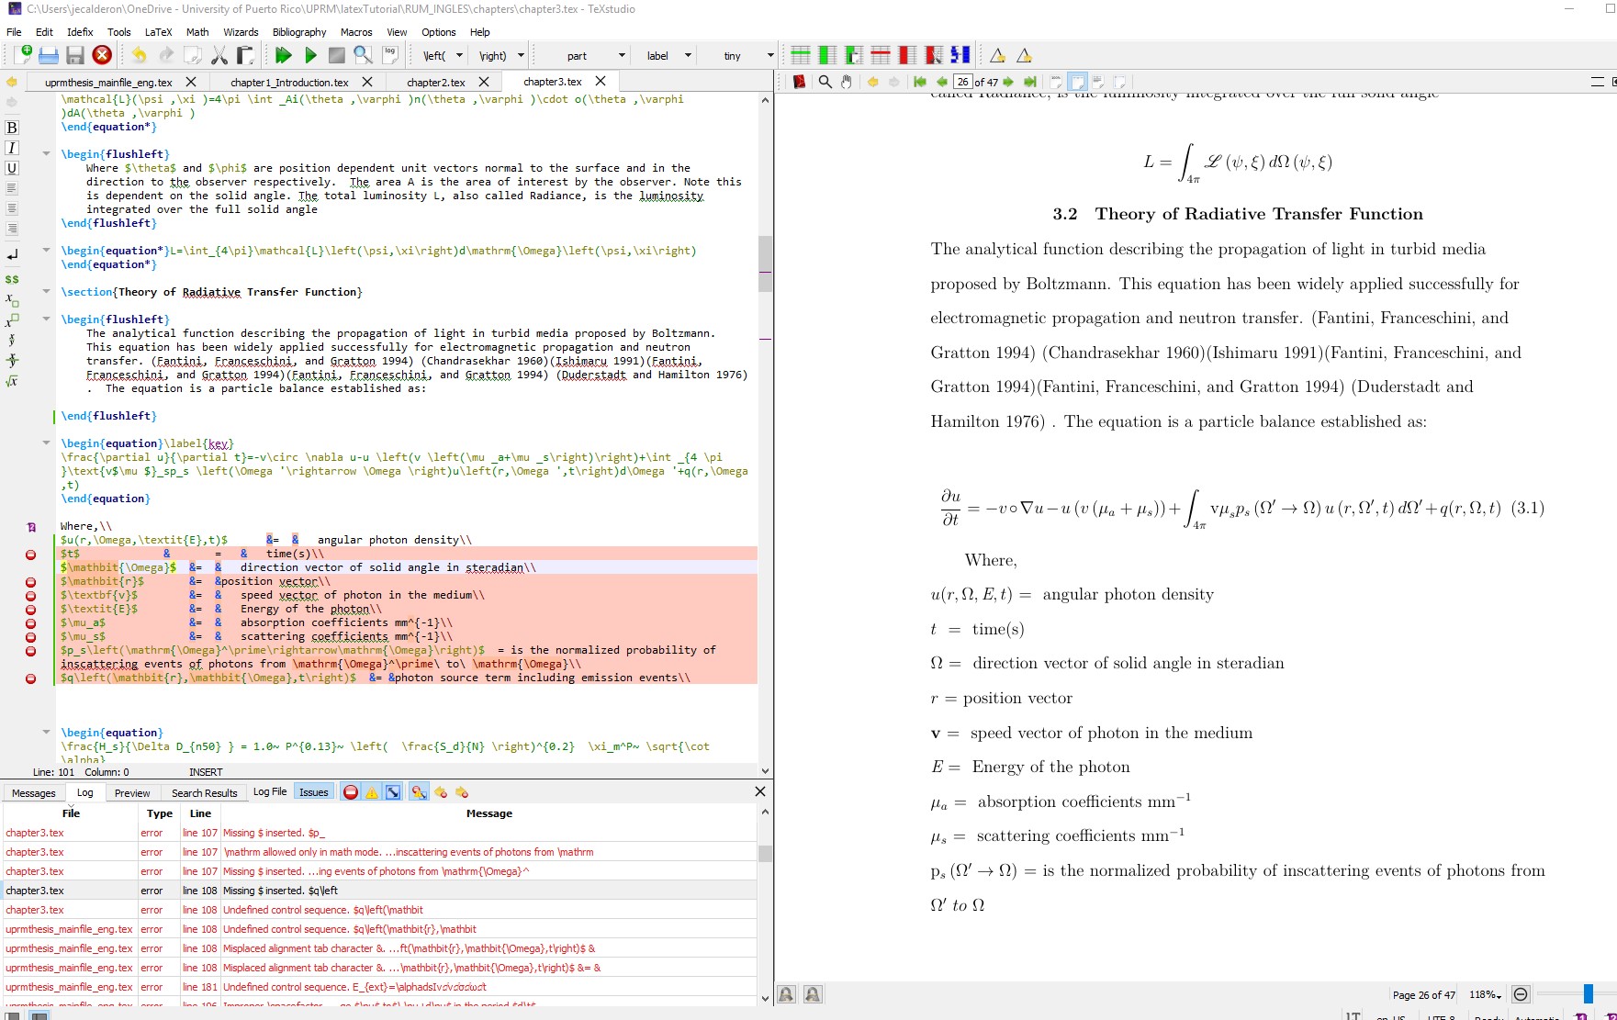Stop compilation with the gray square icon

tap(337, 55)
